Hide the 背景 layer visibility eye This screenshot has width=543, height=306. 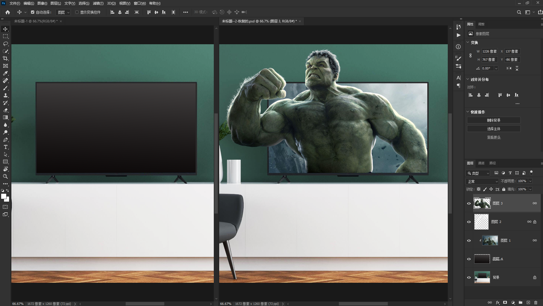tap(469, 277)
